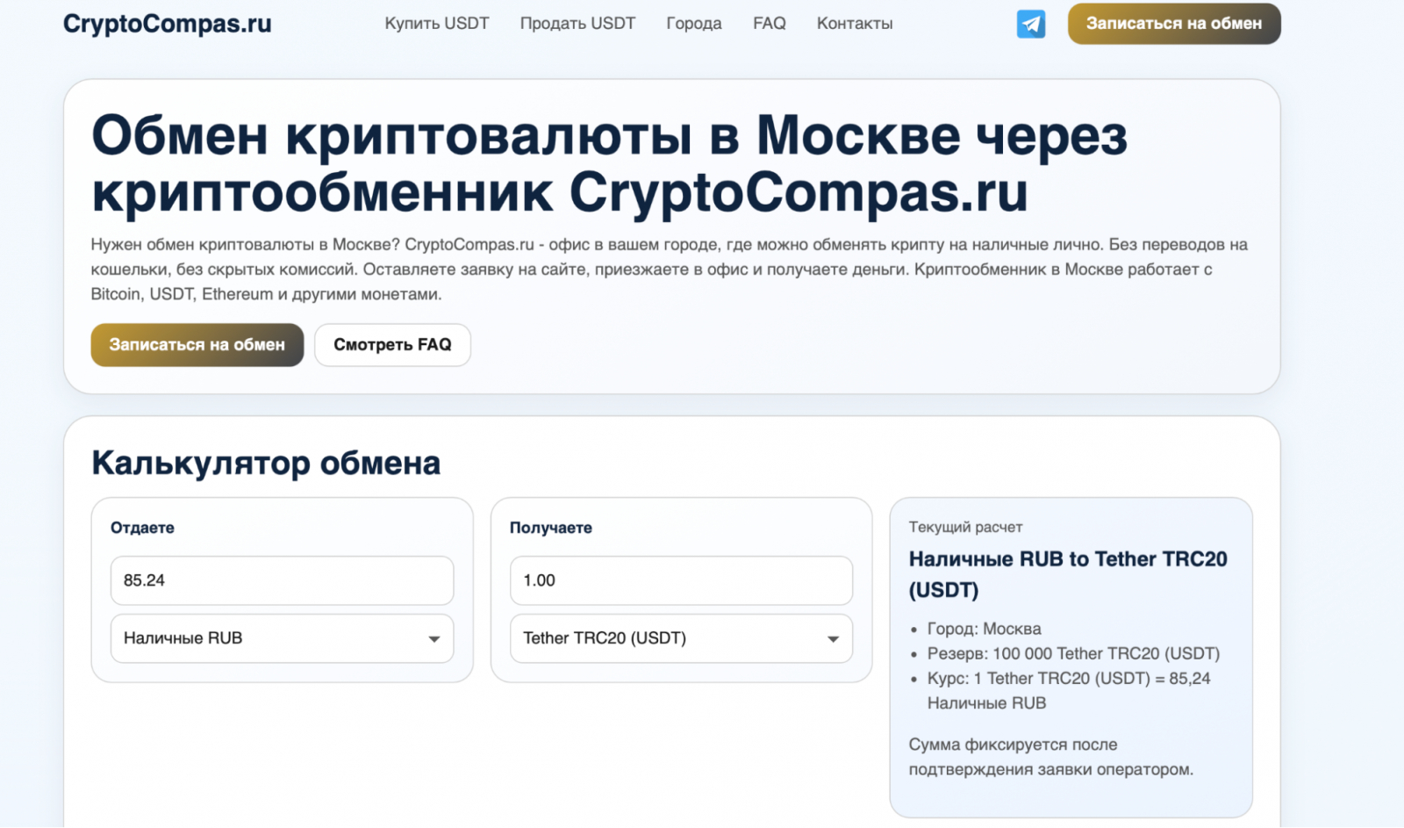This screenshot has height=828, width=1404.
Task: Open the Наличные RUB currency dropdown
Action: 282,638
